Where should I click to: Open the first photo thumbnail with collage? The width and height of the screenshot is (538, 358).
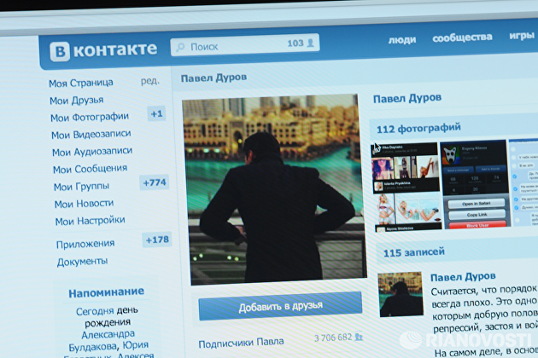pyautogui.click(x=406, y=187)
